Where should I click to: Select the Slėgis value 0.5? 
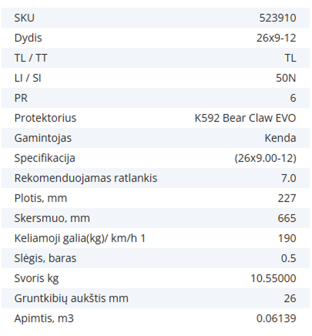[288, 258]
